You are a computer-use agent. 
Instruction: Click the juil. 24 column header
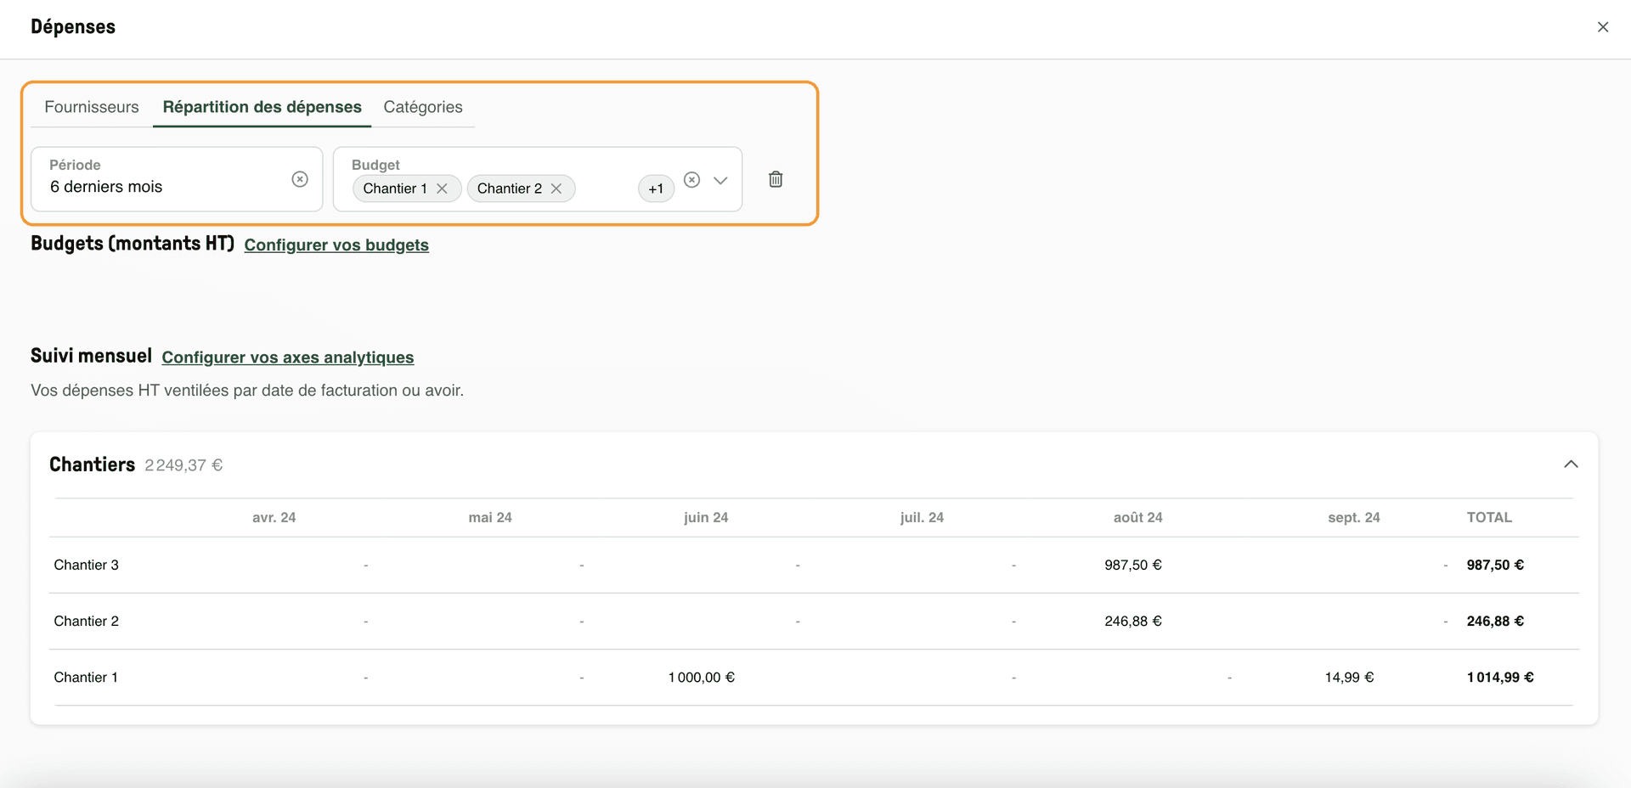coord(922,517)
